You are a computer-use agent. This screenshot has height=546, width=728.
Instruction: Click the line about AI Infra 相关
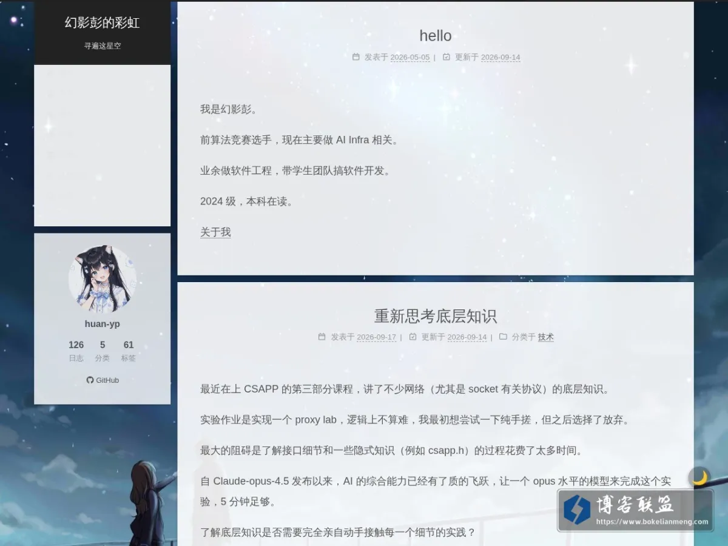(300, 140)
